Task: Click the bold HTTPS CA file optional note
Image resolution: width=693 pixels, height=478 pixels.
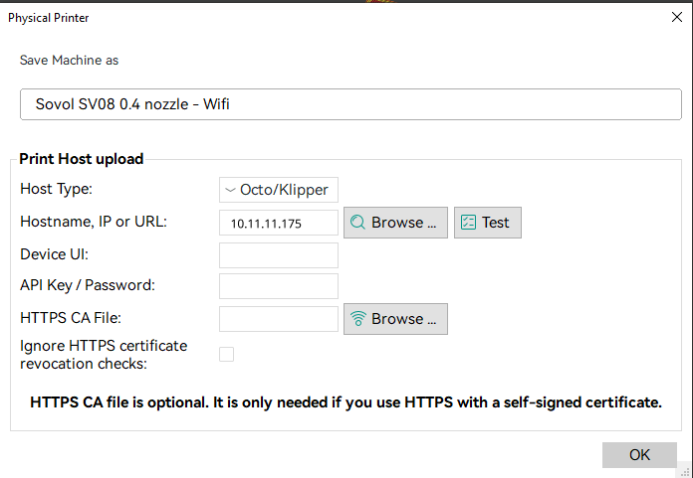Action: [x=346, y=402]
